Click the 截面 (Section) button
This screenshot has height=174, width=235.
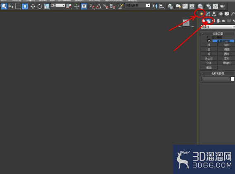(x=209, y=67)
